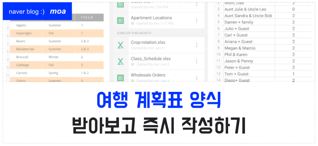Select the 'Julio + Guest' cell
318x146 pixels.
tap(249, 29)
